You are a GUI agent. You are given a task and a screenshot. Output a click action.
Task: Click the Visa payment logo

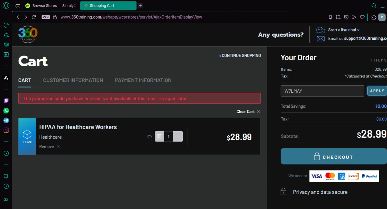(x=317, y=176)
